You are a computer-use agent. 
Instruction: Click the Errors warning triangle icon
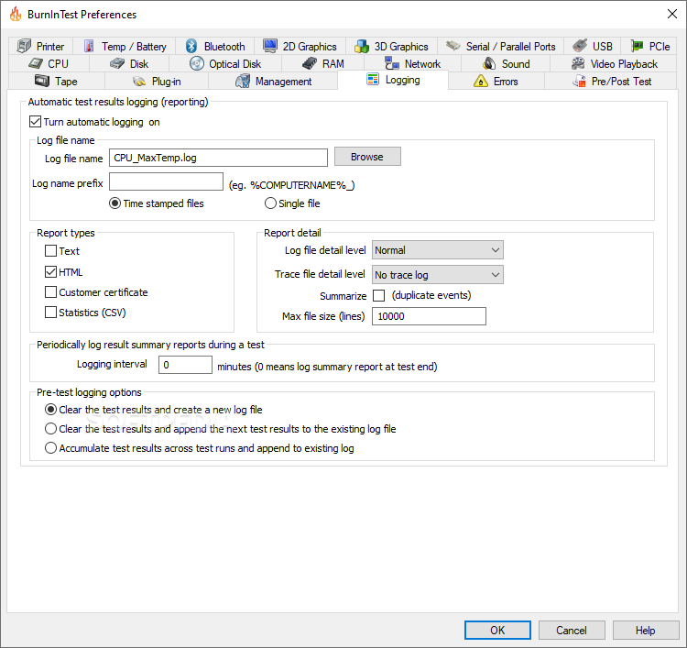(x=481, y=81)
